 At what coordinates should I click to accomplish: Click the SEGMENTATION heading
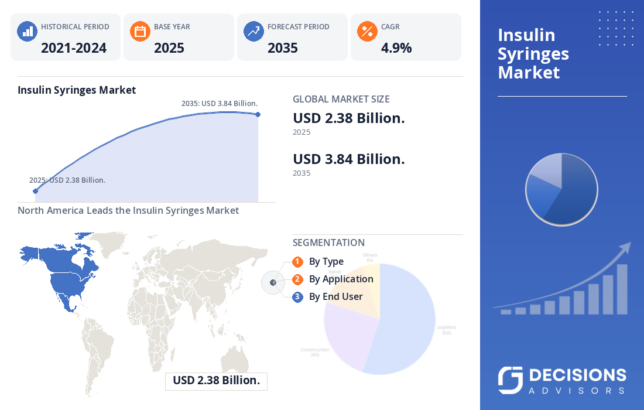click(328, 243)
